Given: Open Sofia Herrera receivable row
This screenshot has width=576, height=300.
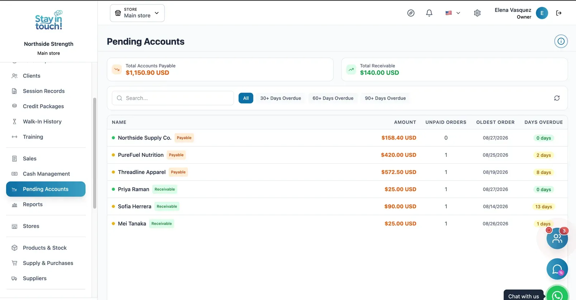Looking at the screenshot, I should [337, 206].
